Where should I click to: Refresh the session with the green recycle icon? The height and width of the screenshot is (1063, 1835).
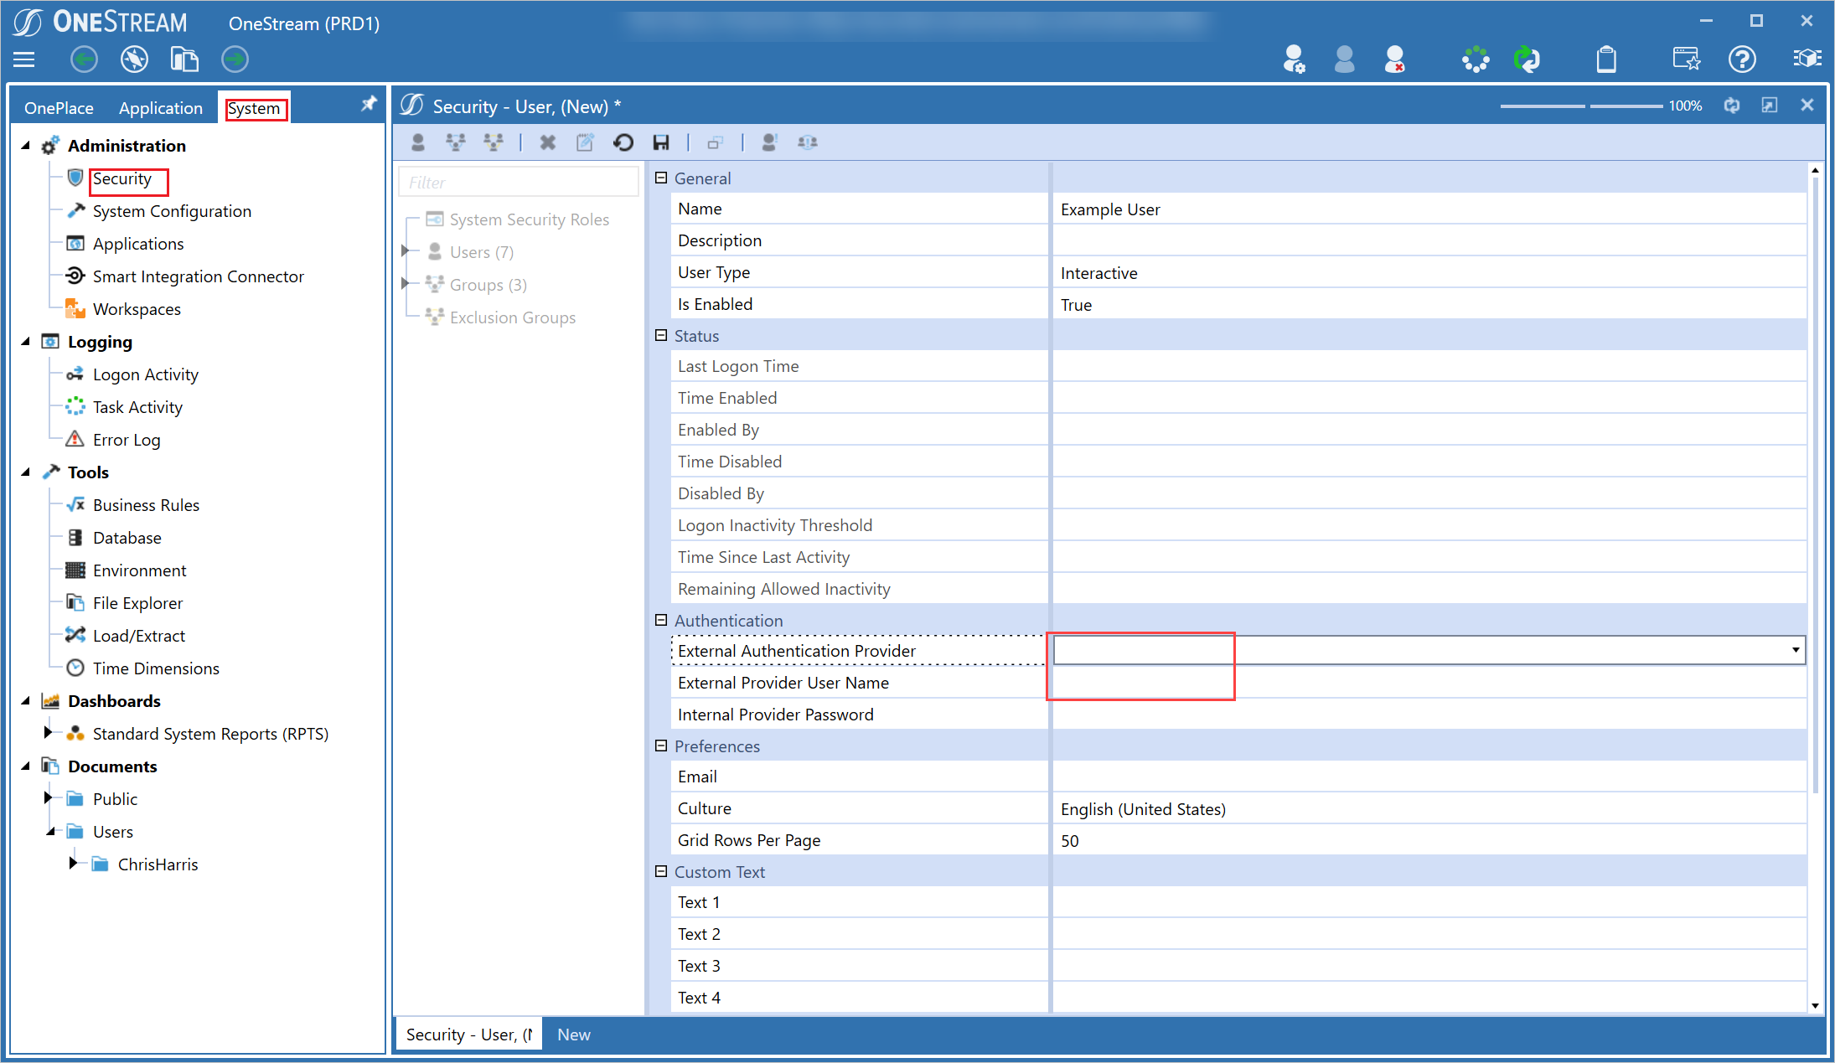(x=1527, y=59)
